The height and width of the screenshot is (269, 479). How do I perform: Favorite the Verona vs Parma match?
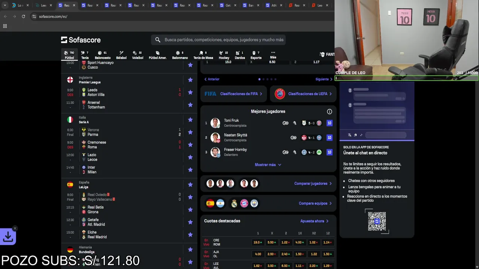190,132
